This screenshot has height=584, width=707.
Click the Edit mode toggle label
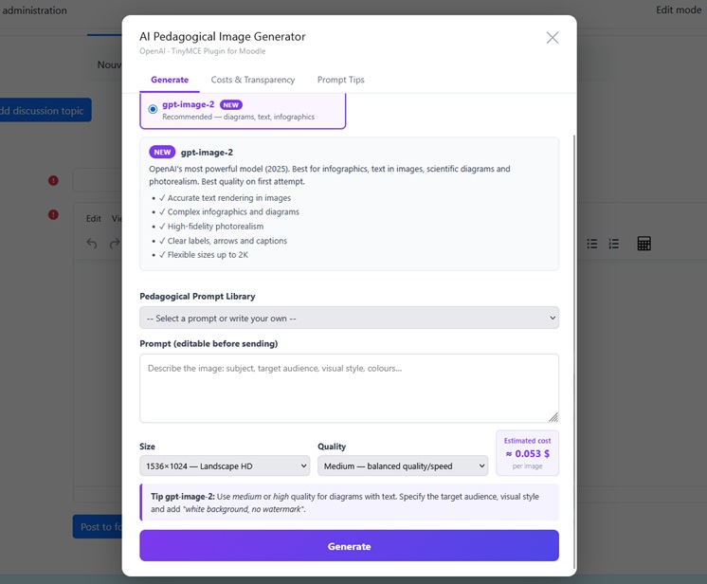coord(679,9)
